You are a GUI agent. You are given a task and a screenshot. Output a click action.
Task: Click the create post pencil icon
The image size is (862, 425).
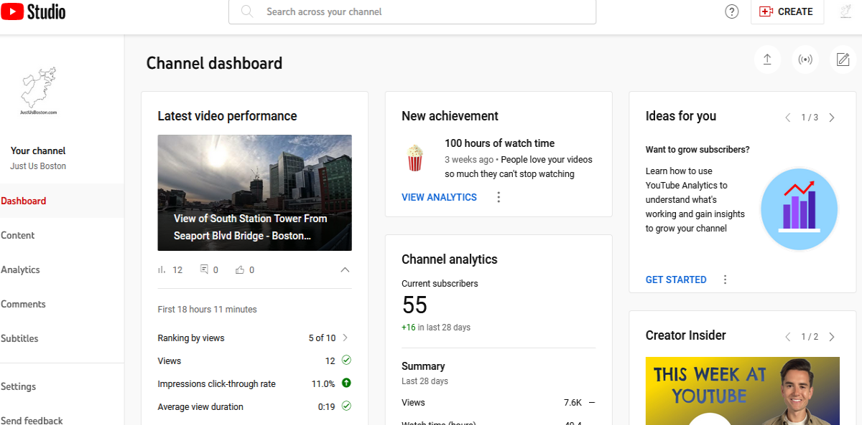(843, 59)
